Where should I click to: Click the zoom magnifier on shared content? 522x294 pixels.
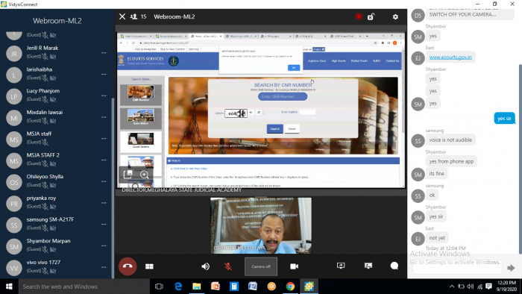pyautogui.click(x=144, y=175)
